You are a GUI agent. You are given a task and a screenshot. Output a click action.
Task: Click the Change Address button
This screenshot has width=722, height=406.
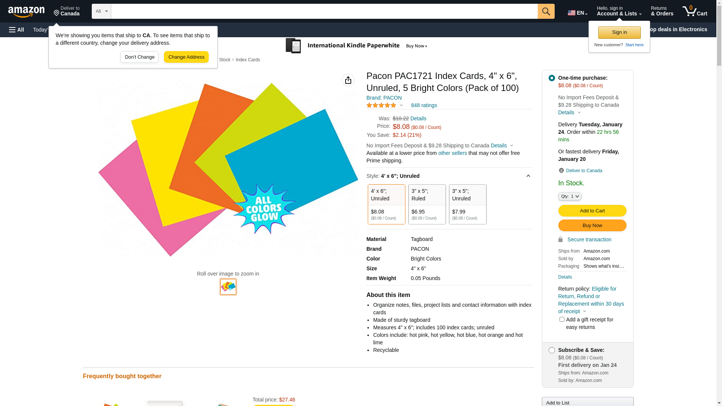(186, 57)
